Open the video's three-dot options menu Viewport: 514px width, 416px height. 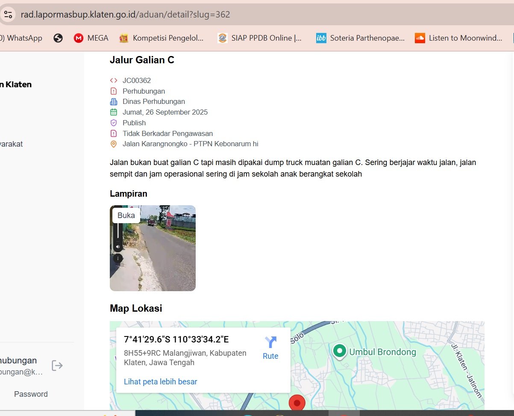pos(118,258)
